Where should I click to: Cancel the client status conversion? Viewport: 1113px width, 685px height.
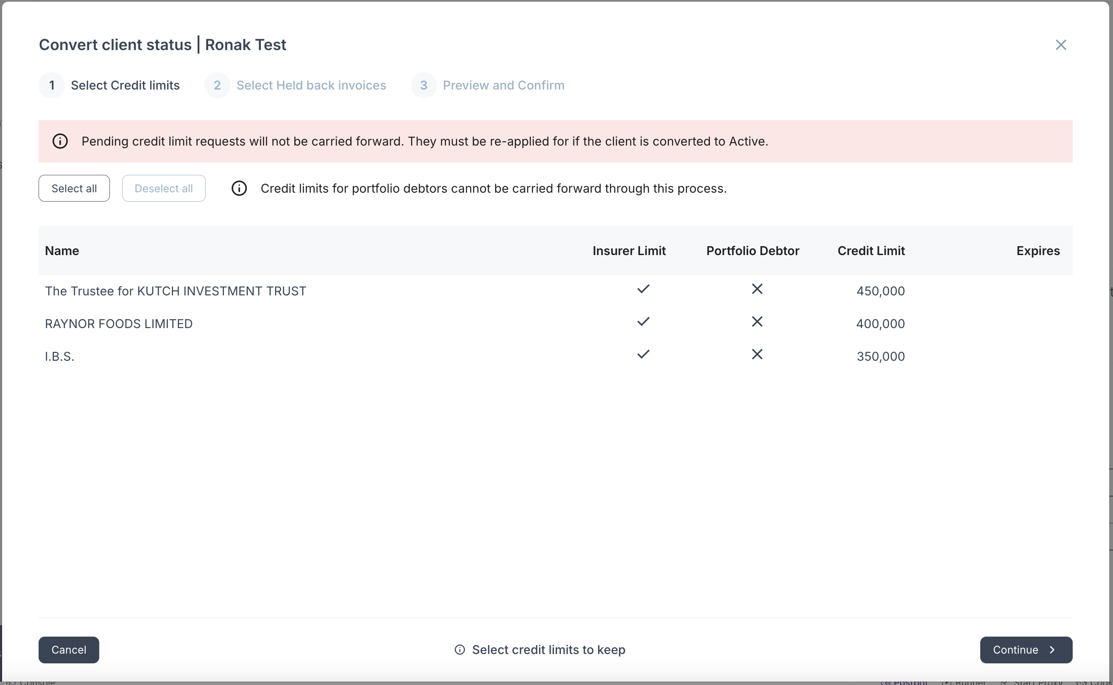tap(69, 650)
